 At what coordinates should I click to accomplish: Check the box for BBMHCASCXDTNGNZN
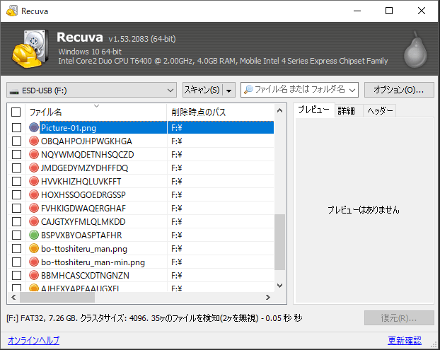coord(16,275)
